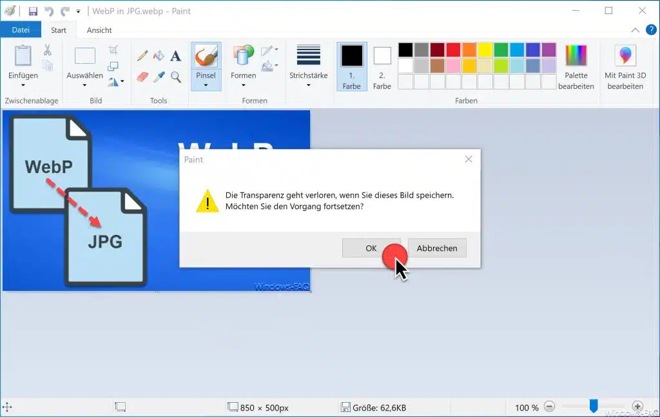Click the Auswählen selection rectangle
Viewport: 660px width, 417px height.
coord(85,56)
